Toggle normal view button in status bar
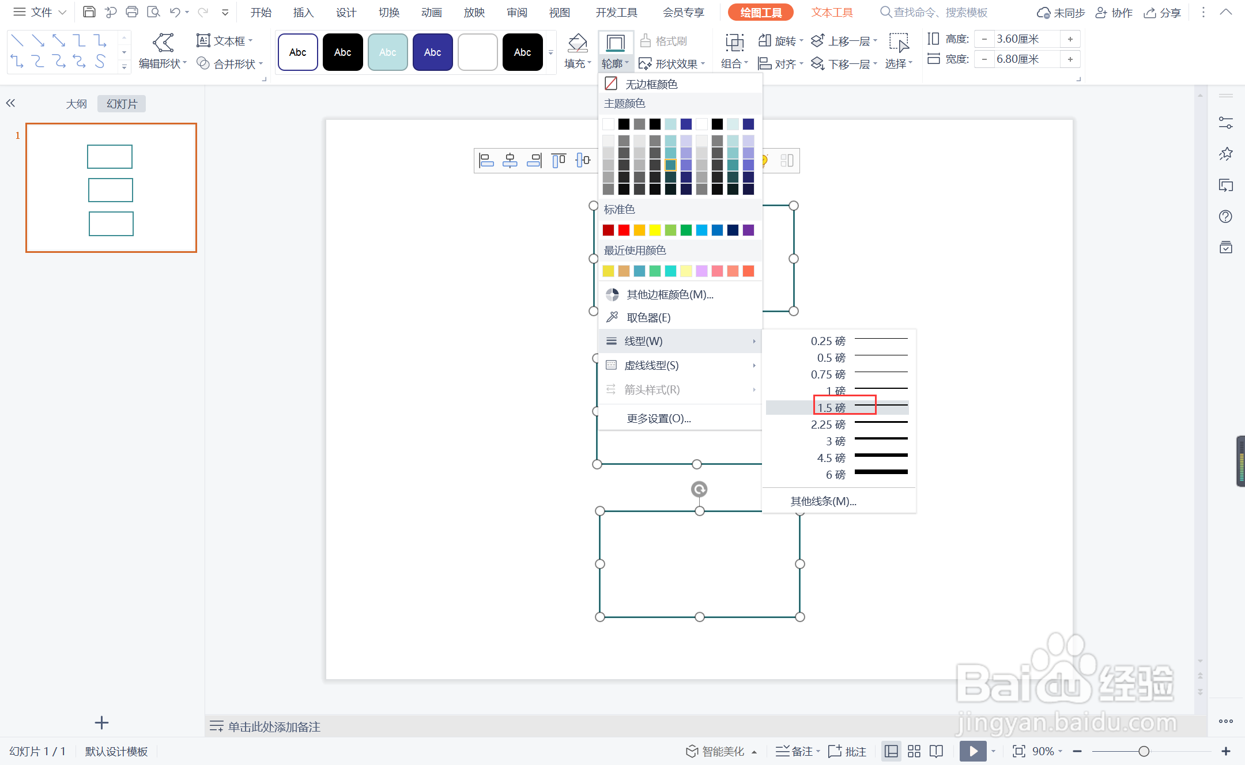1245x765 pixels. [x=891, y=751]
